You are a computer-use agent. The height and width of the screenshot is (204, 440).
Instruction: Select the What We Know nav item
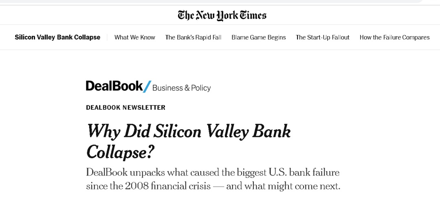135,37
